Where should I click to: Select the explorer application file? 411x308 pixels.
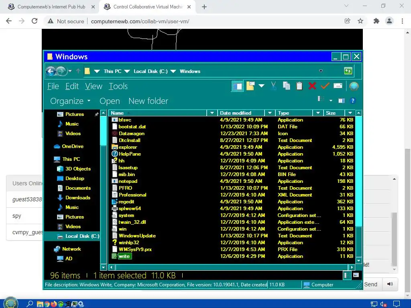[124, 147]
